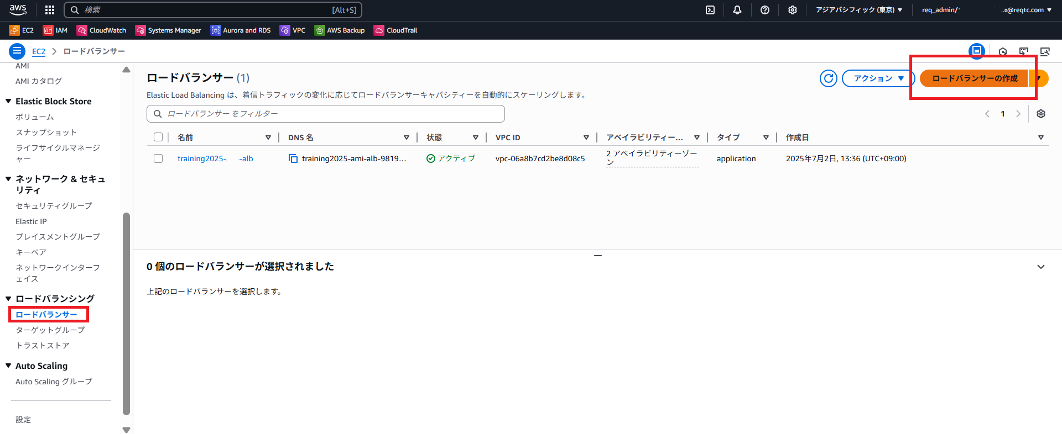The image size is (1062, 434).
Task: Open the Aurora and RDS shortcut
Action: 241,30
